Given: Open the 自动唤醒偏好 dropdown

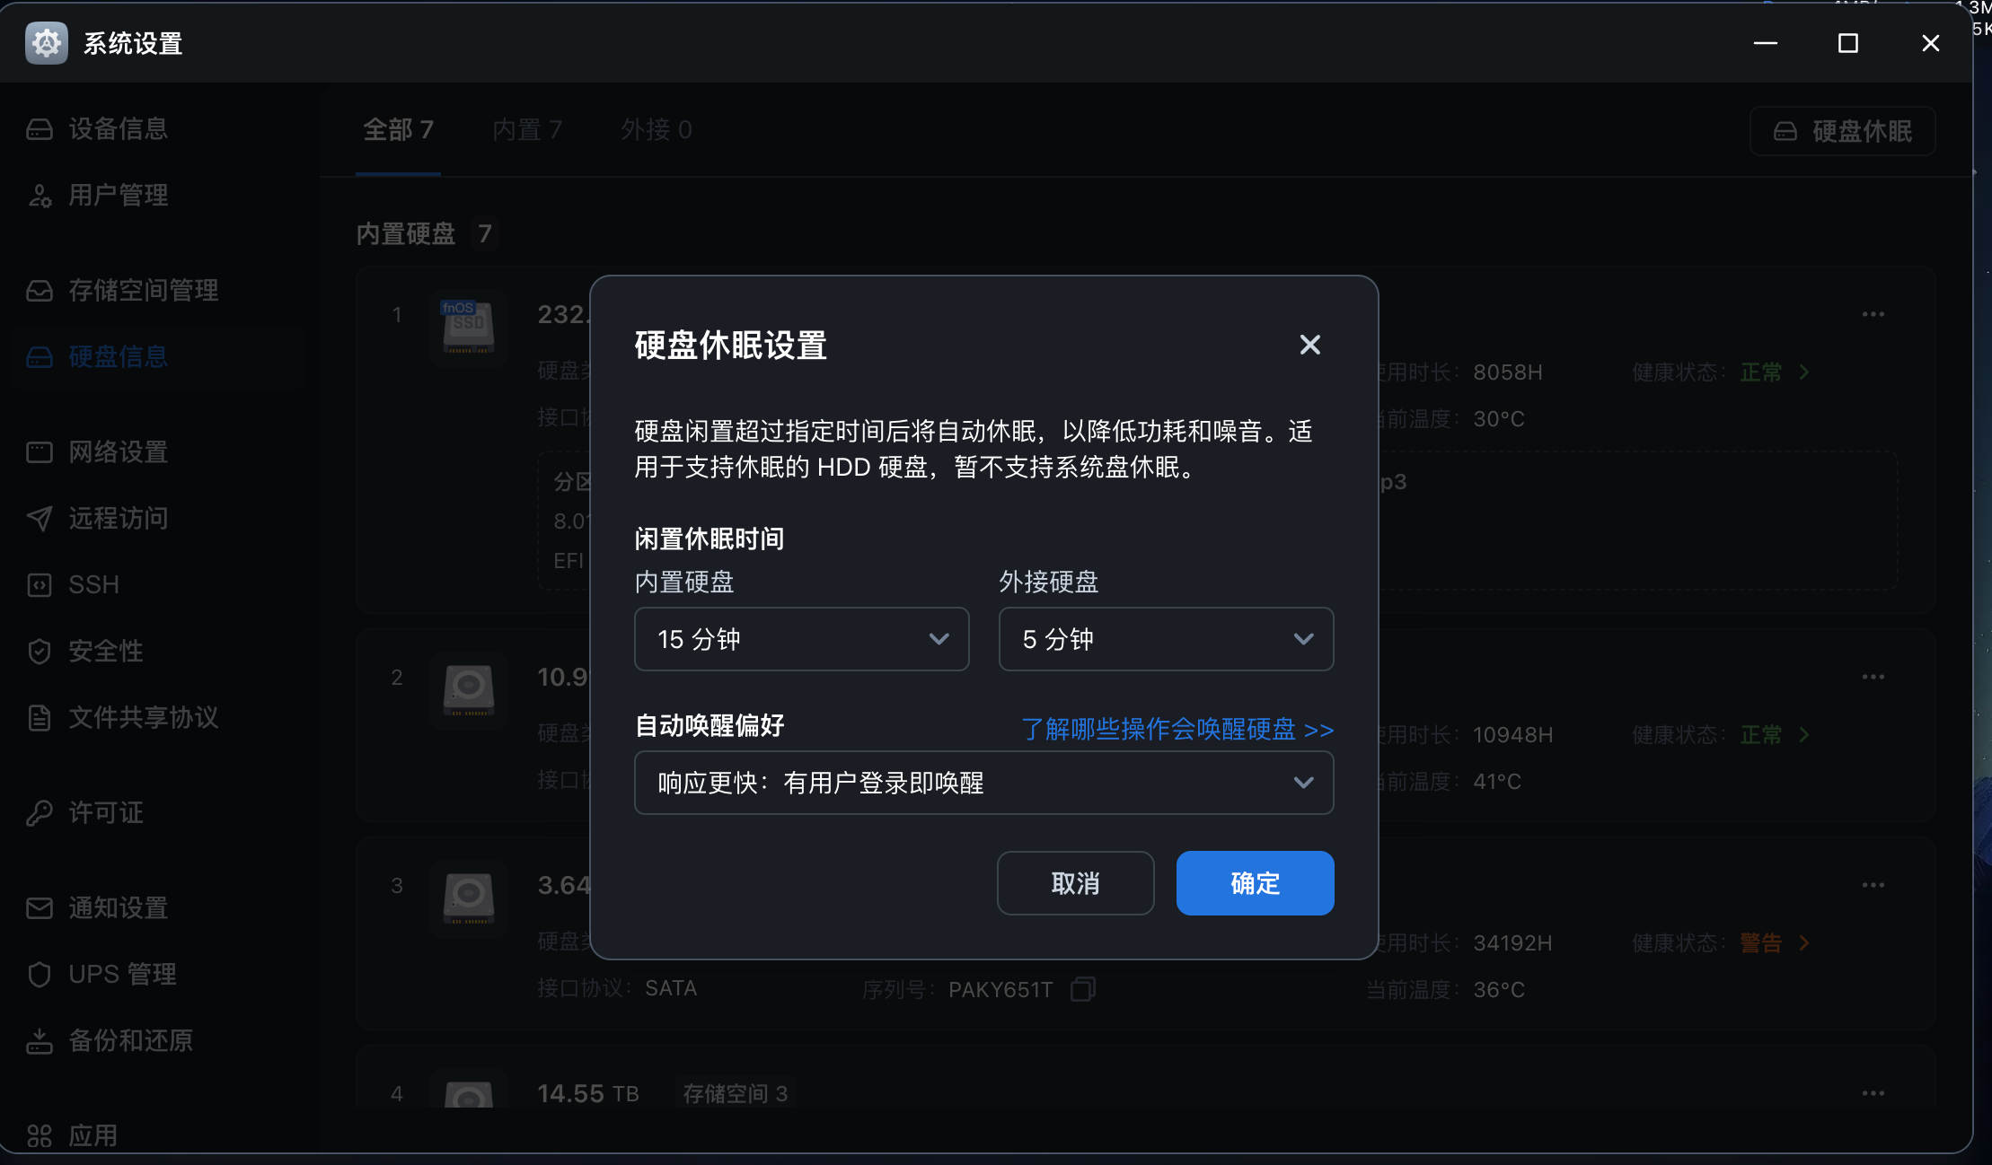Looking at the screenshot, I should [983, 783].
